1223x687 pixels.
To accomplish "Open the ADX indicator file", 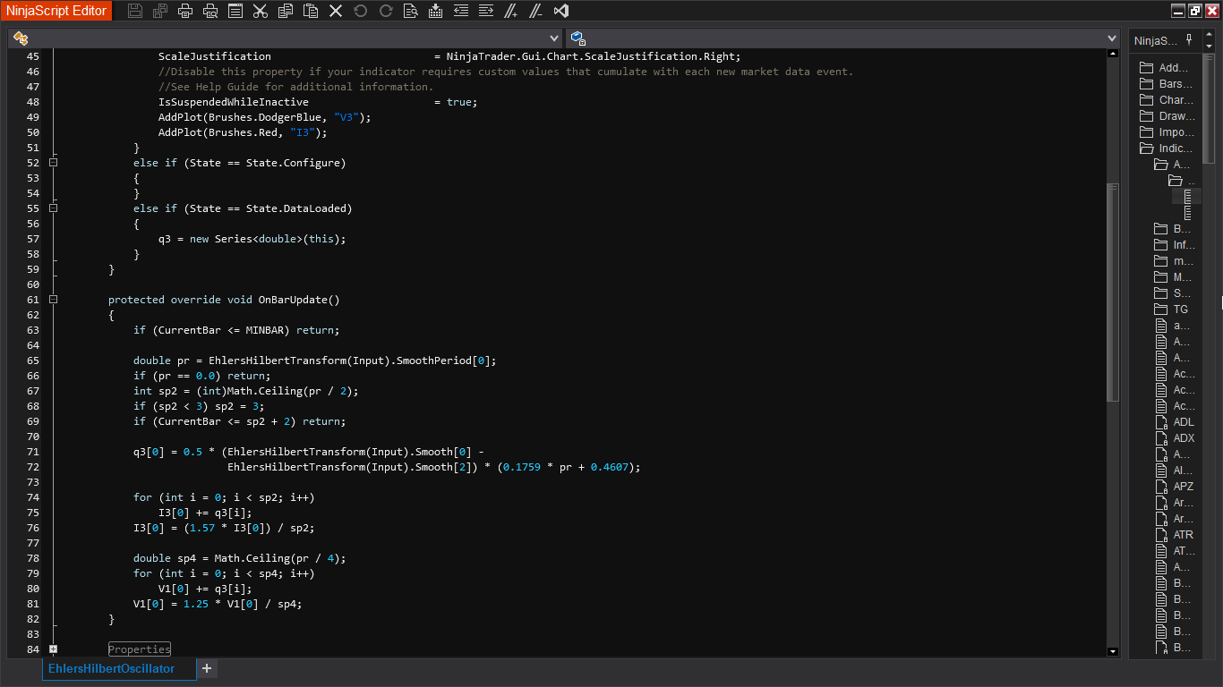I will coord(1183,438).
